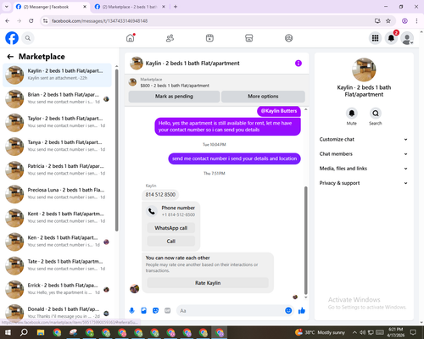This screenshot has width=424, height=339.
Task: Open Ken's 2 beds conversation
Action: pyautogui.click(x=58, y=242)
